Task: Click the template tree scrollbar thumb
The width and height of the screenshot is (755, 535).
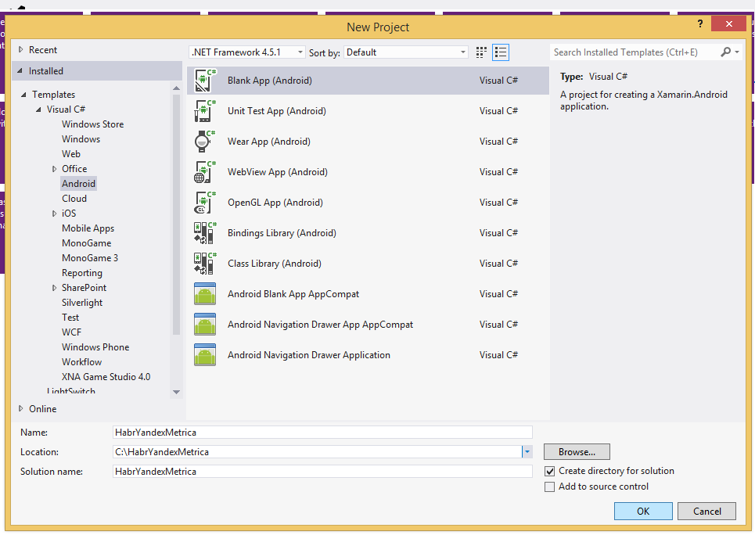Action: [x=176, y=214]
